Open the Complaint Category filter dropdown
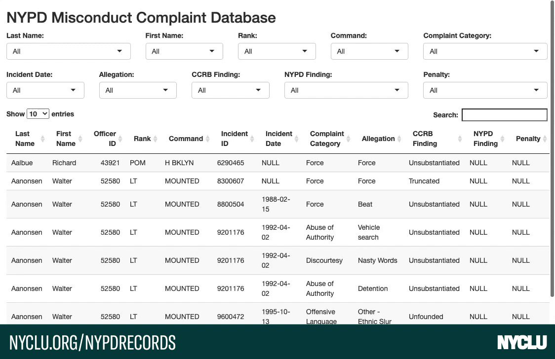 pos(485,51)
